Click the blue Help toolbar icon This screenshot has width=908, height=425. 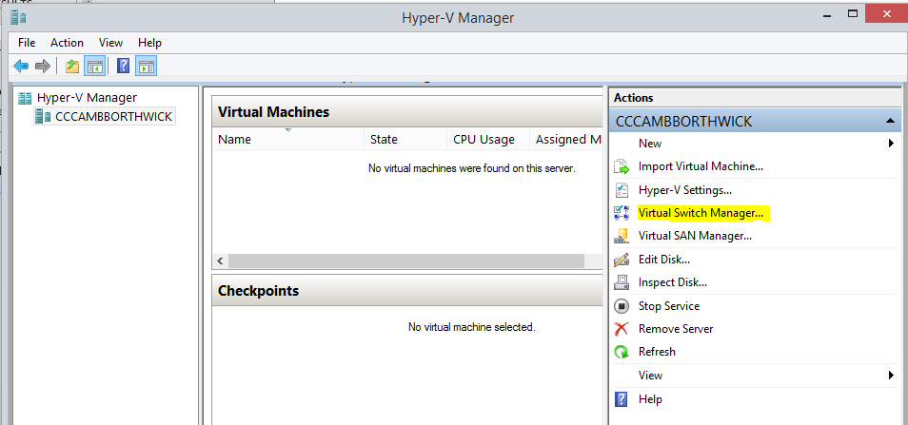124,66
